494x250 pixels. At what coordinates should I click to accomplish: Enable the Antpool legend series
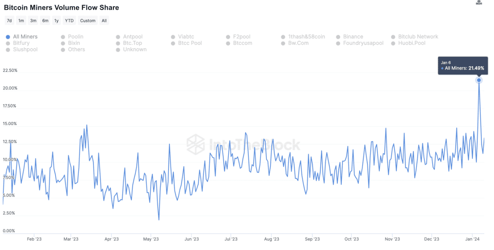(130, 37)
